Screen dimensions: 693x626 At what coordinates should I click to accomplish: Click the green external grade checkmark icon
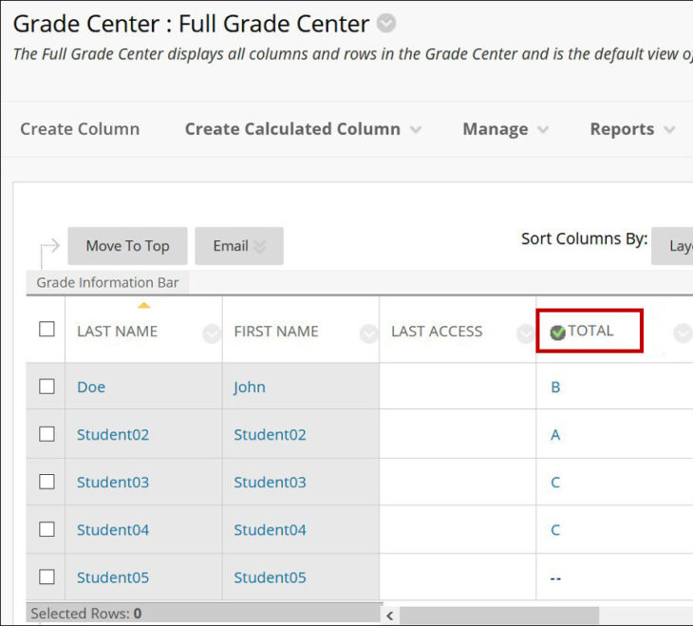[x=558, y=332]
